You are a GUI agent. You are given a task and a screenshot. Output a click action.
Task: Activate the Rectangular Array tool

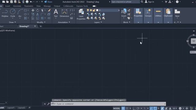pos(42,18)
